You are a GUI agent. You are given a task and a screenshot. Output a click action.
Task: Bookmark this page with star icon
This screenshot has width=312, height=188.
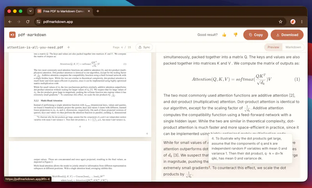coord(280,22)
